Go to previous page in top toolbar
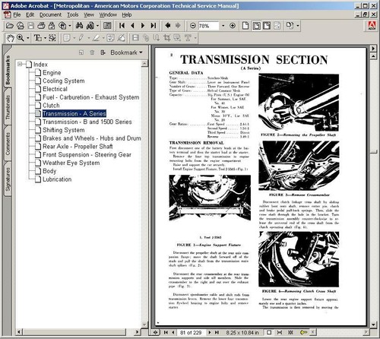 (132, 26)
